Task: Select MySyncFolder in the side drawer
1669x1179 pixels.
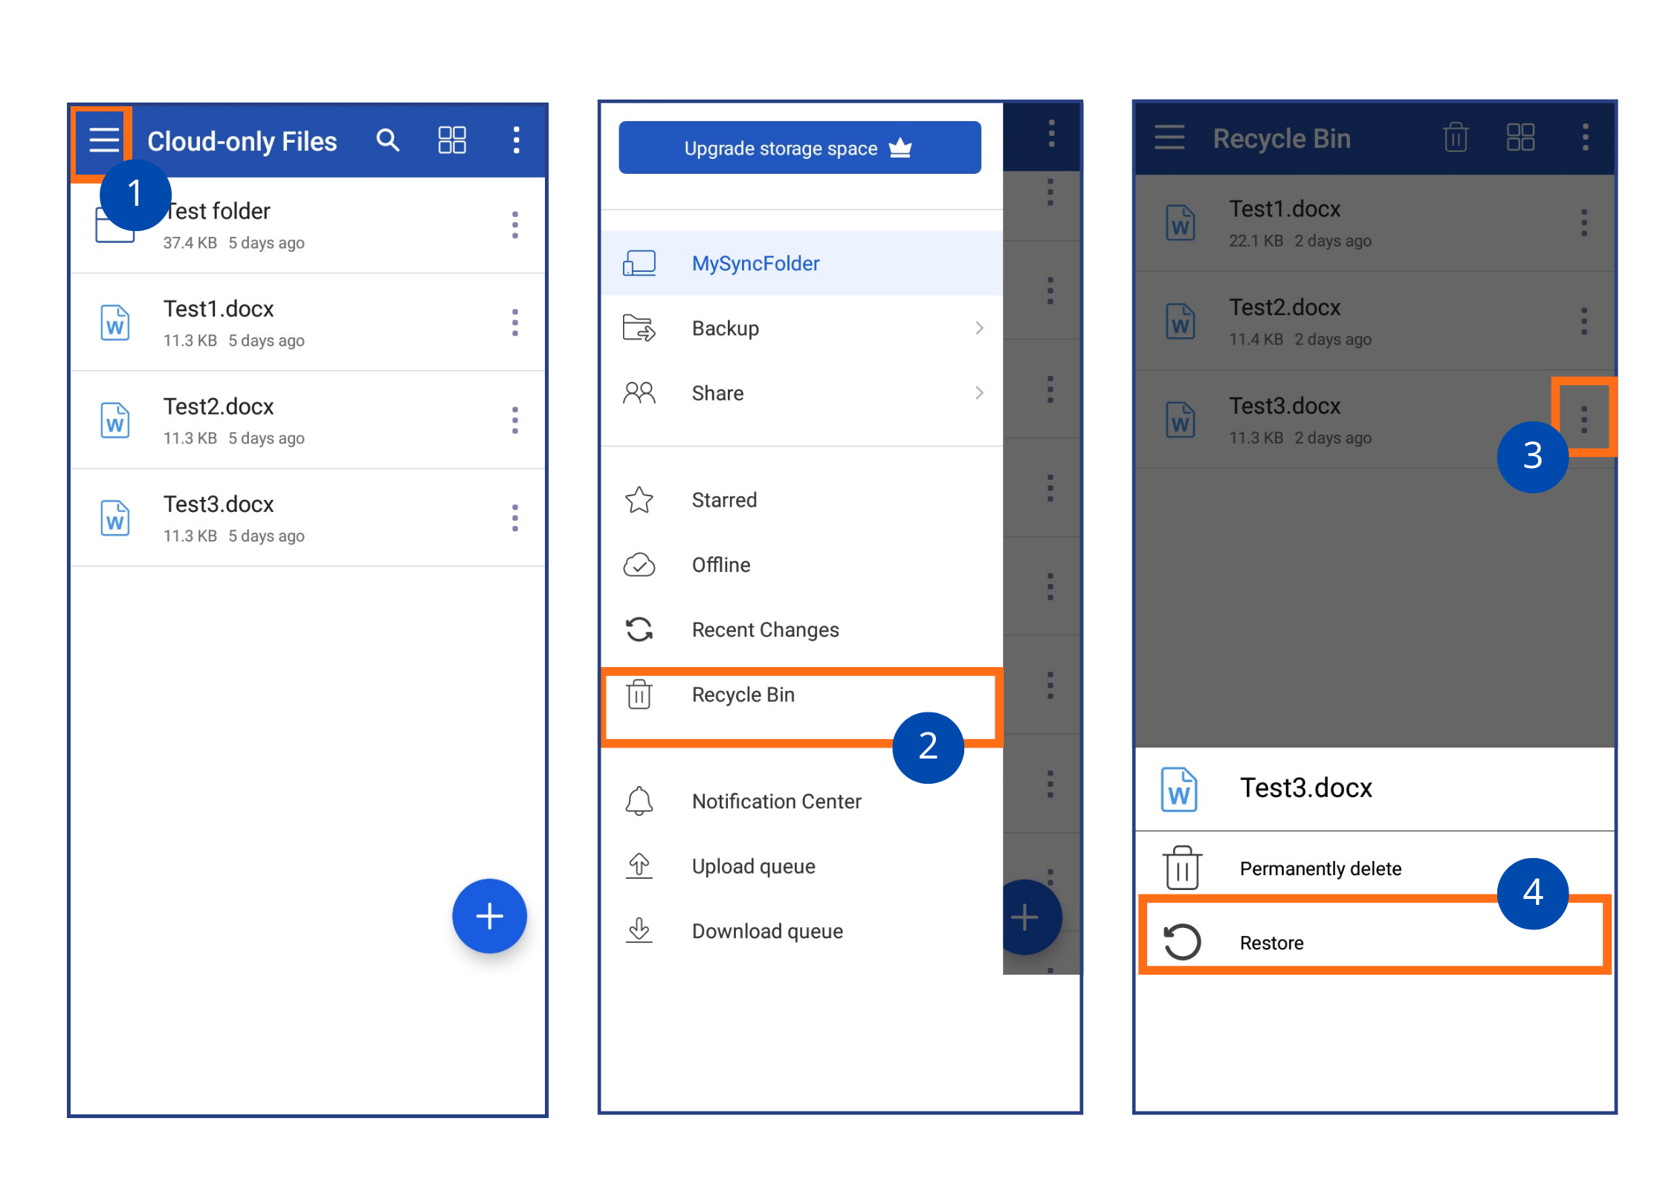Action: (x=801, y=263)
